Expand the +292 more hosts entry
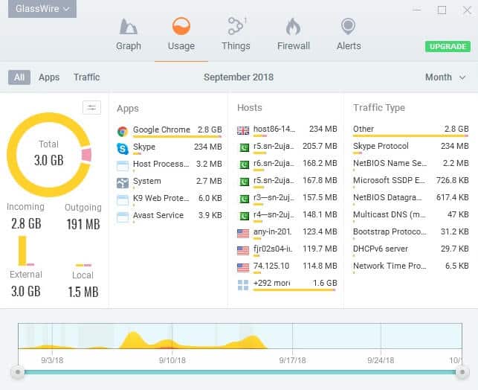The height and width of the screenshot is (390, 478). (x=287, y=285)
